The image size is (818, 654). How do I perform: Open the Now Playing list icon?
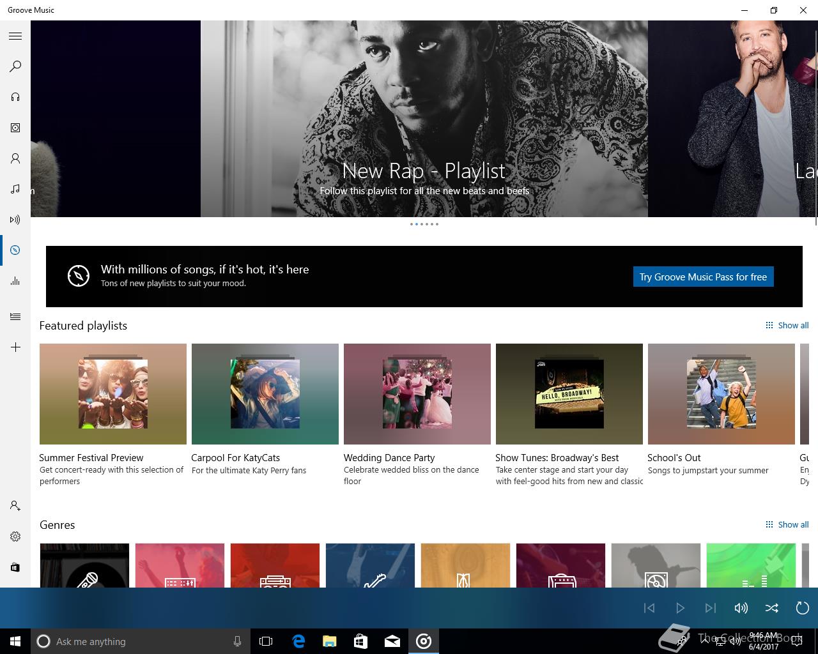pyautogui.click(x=15, y=317)
